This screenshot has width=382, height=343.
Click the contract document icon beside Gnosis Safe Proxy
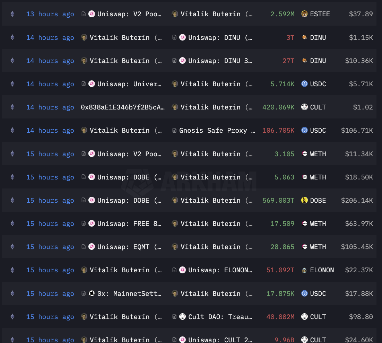(x=174, y=131)
